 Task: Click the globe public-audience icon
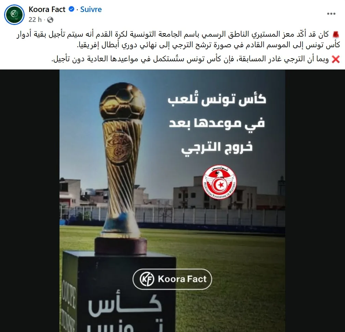coord(50,20)
